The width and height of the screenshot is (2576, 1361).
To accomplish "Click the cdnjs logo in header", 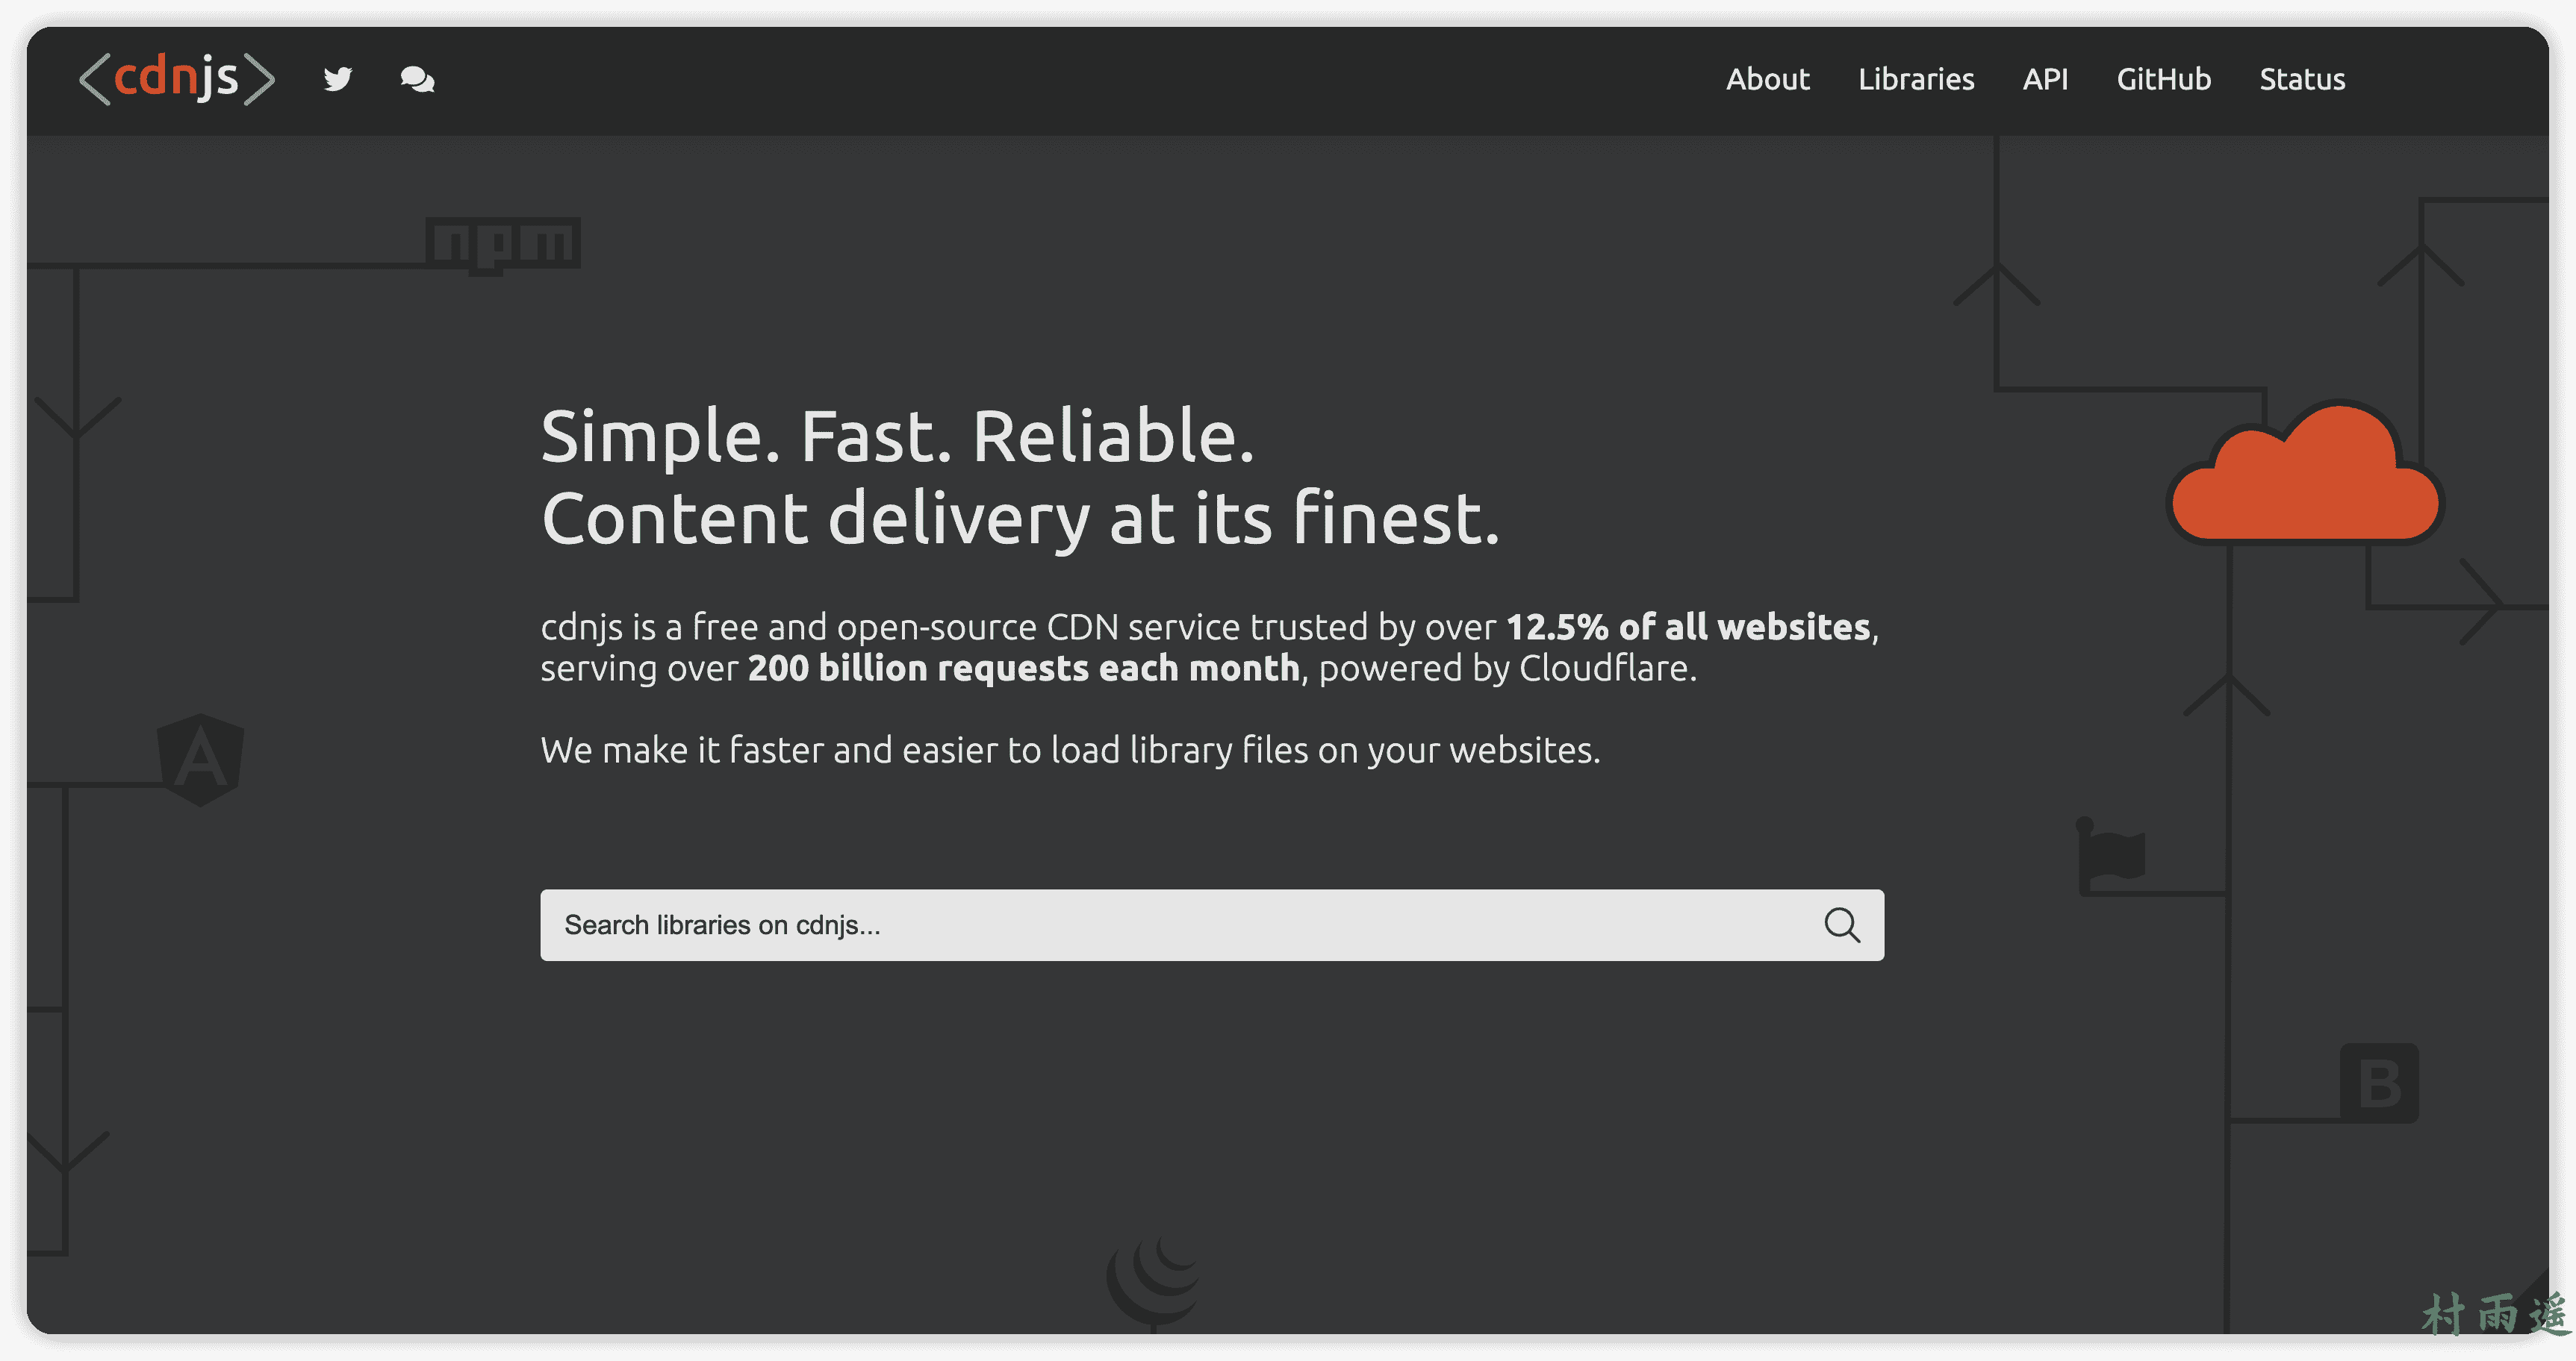I will (x=176, y=79).
